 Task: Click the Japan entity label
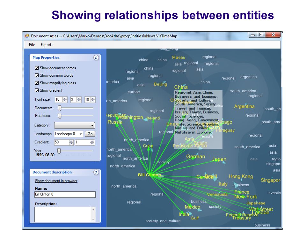[x=219, y=159]
